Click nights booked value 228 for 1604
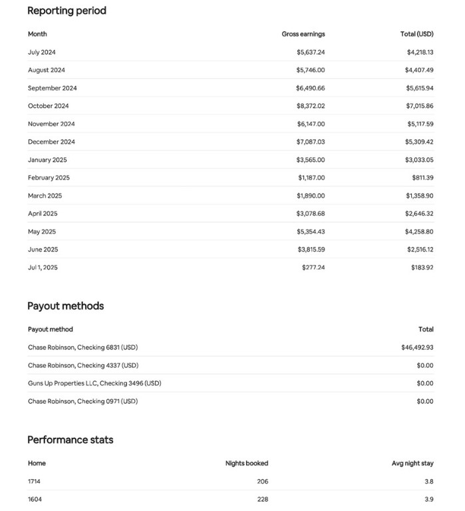465x511 pixels. tap(262, 499)
